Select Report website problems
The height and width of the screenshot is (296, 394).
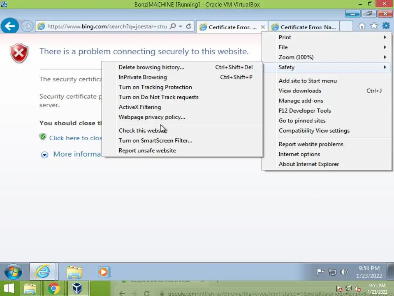(327, 144)
